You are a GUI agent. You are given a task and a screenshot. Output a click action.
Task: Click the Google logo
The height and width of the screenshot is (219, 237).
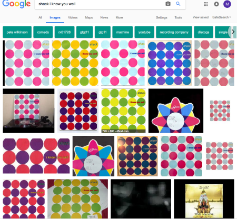point(16,4)
